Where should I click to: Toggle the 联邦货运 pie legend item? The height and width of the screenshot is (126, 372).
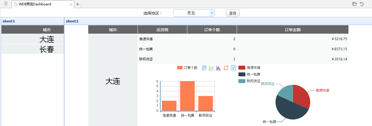pos(249,81)
